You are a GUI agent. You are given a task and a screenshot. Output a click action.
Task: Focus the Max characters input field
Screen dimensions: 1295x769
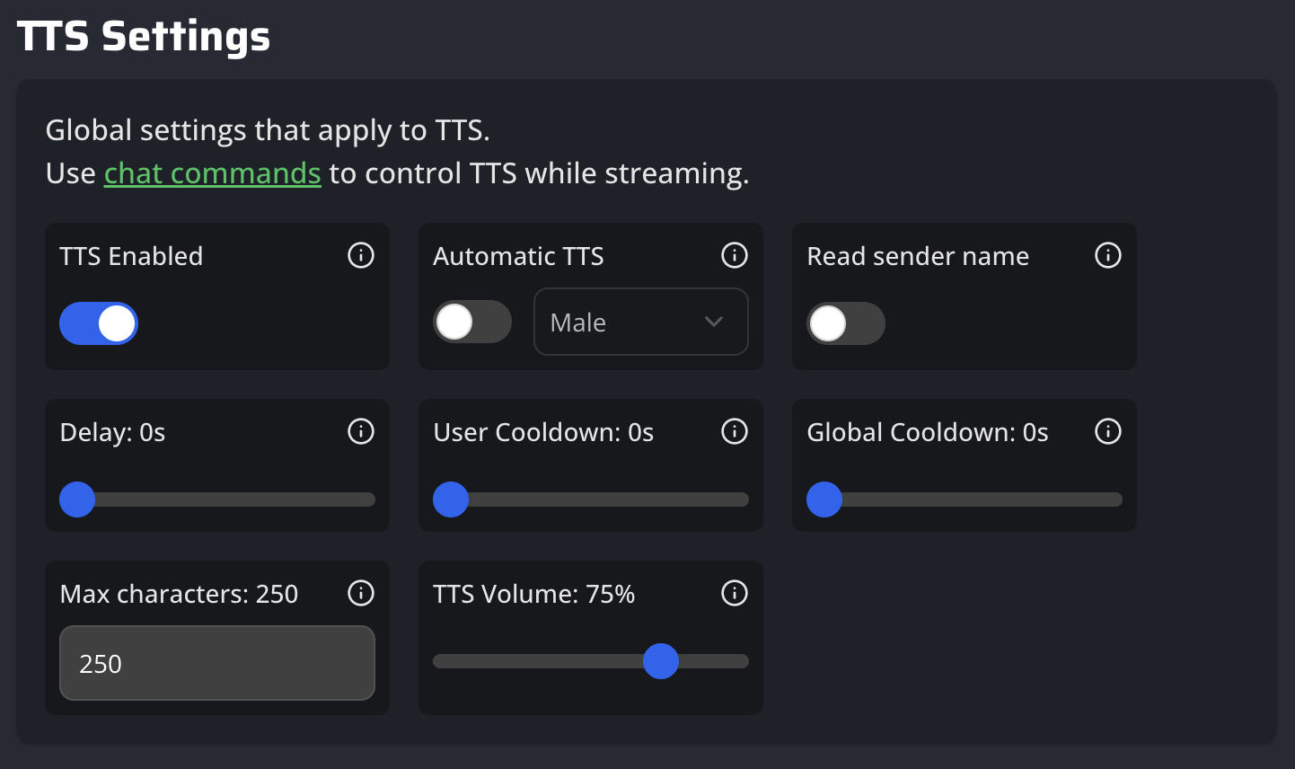(x=216, y=664)
